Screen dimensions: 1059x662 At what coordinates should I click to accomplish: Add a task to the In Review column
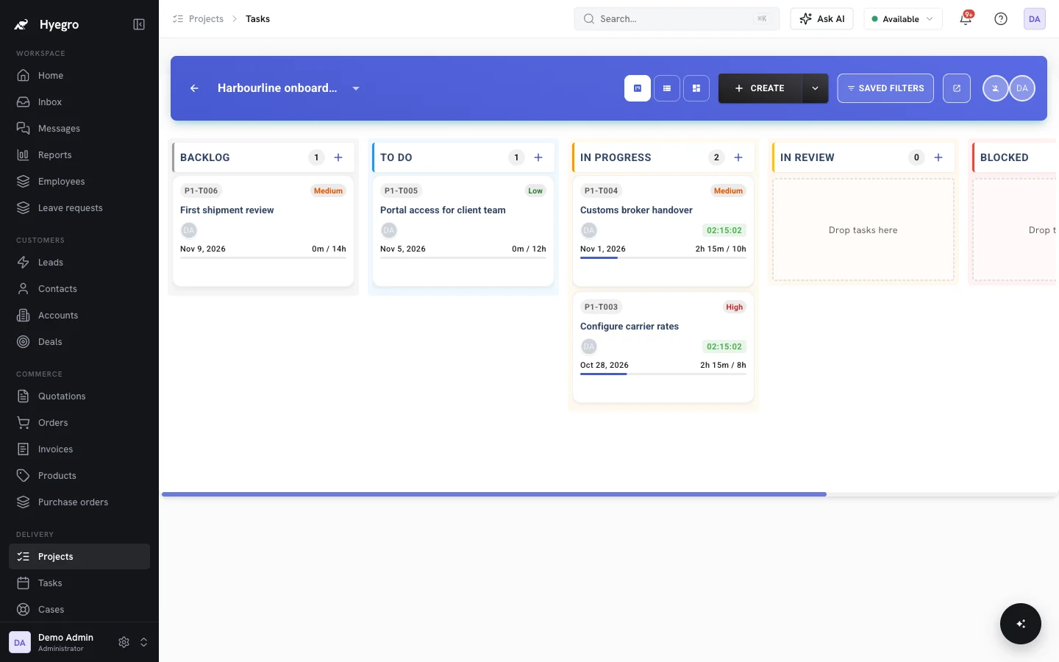938,157
